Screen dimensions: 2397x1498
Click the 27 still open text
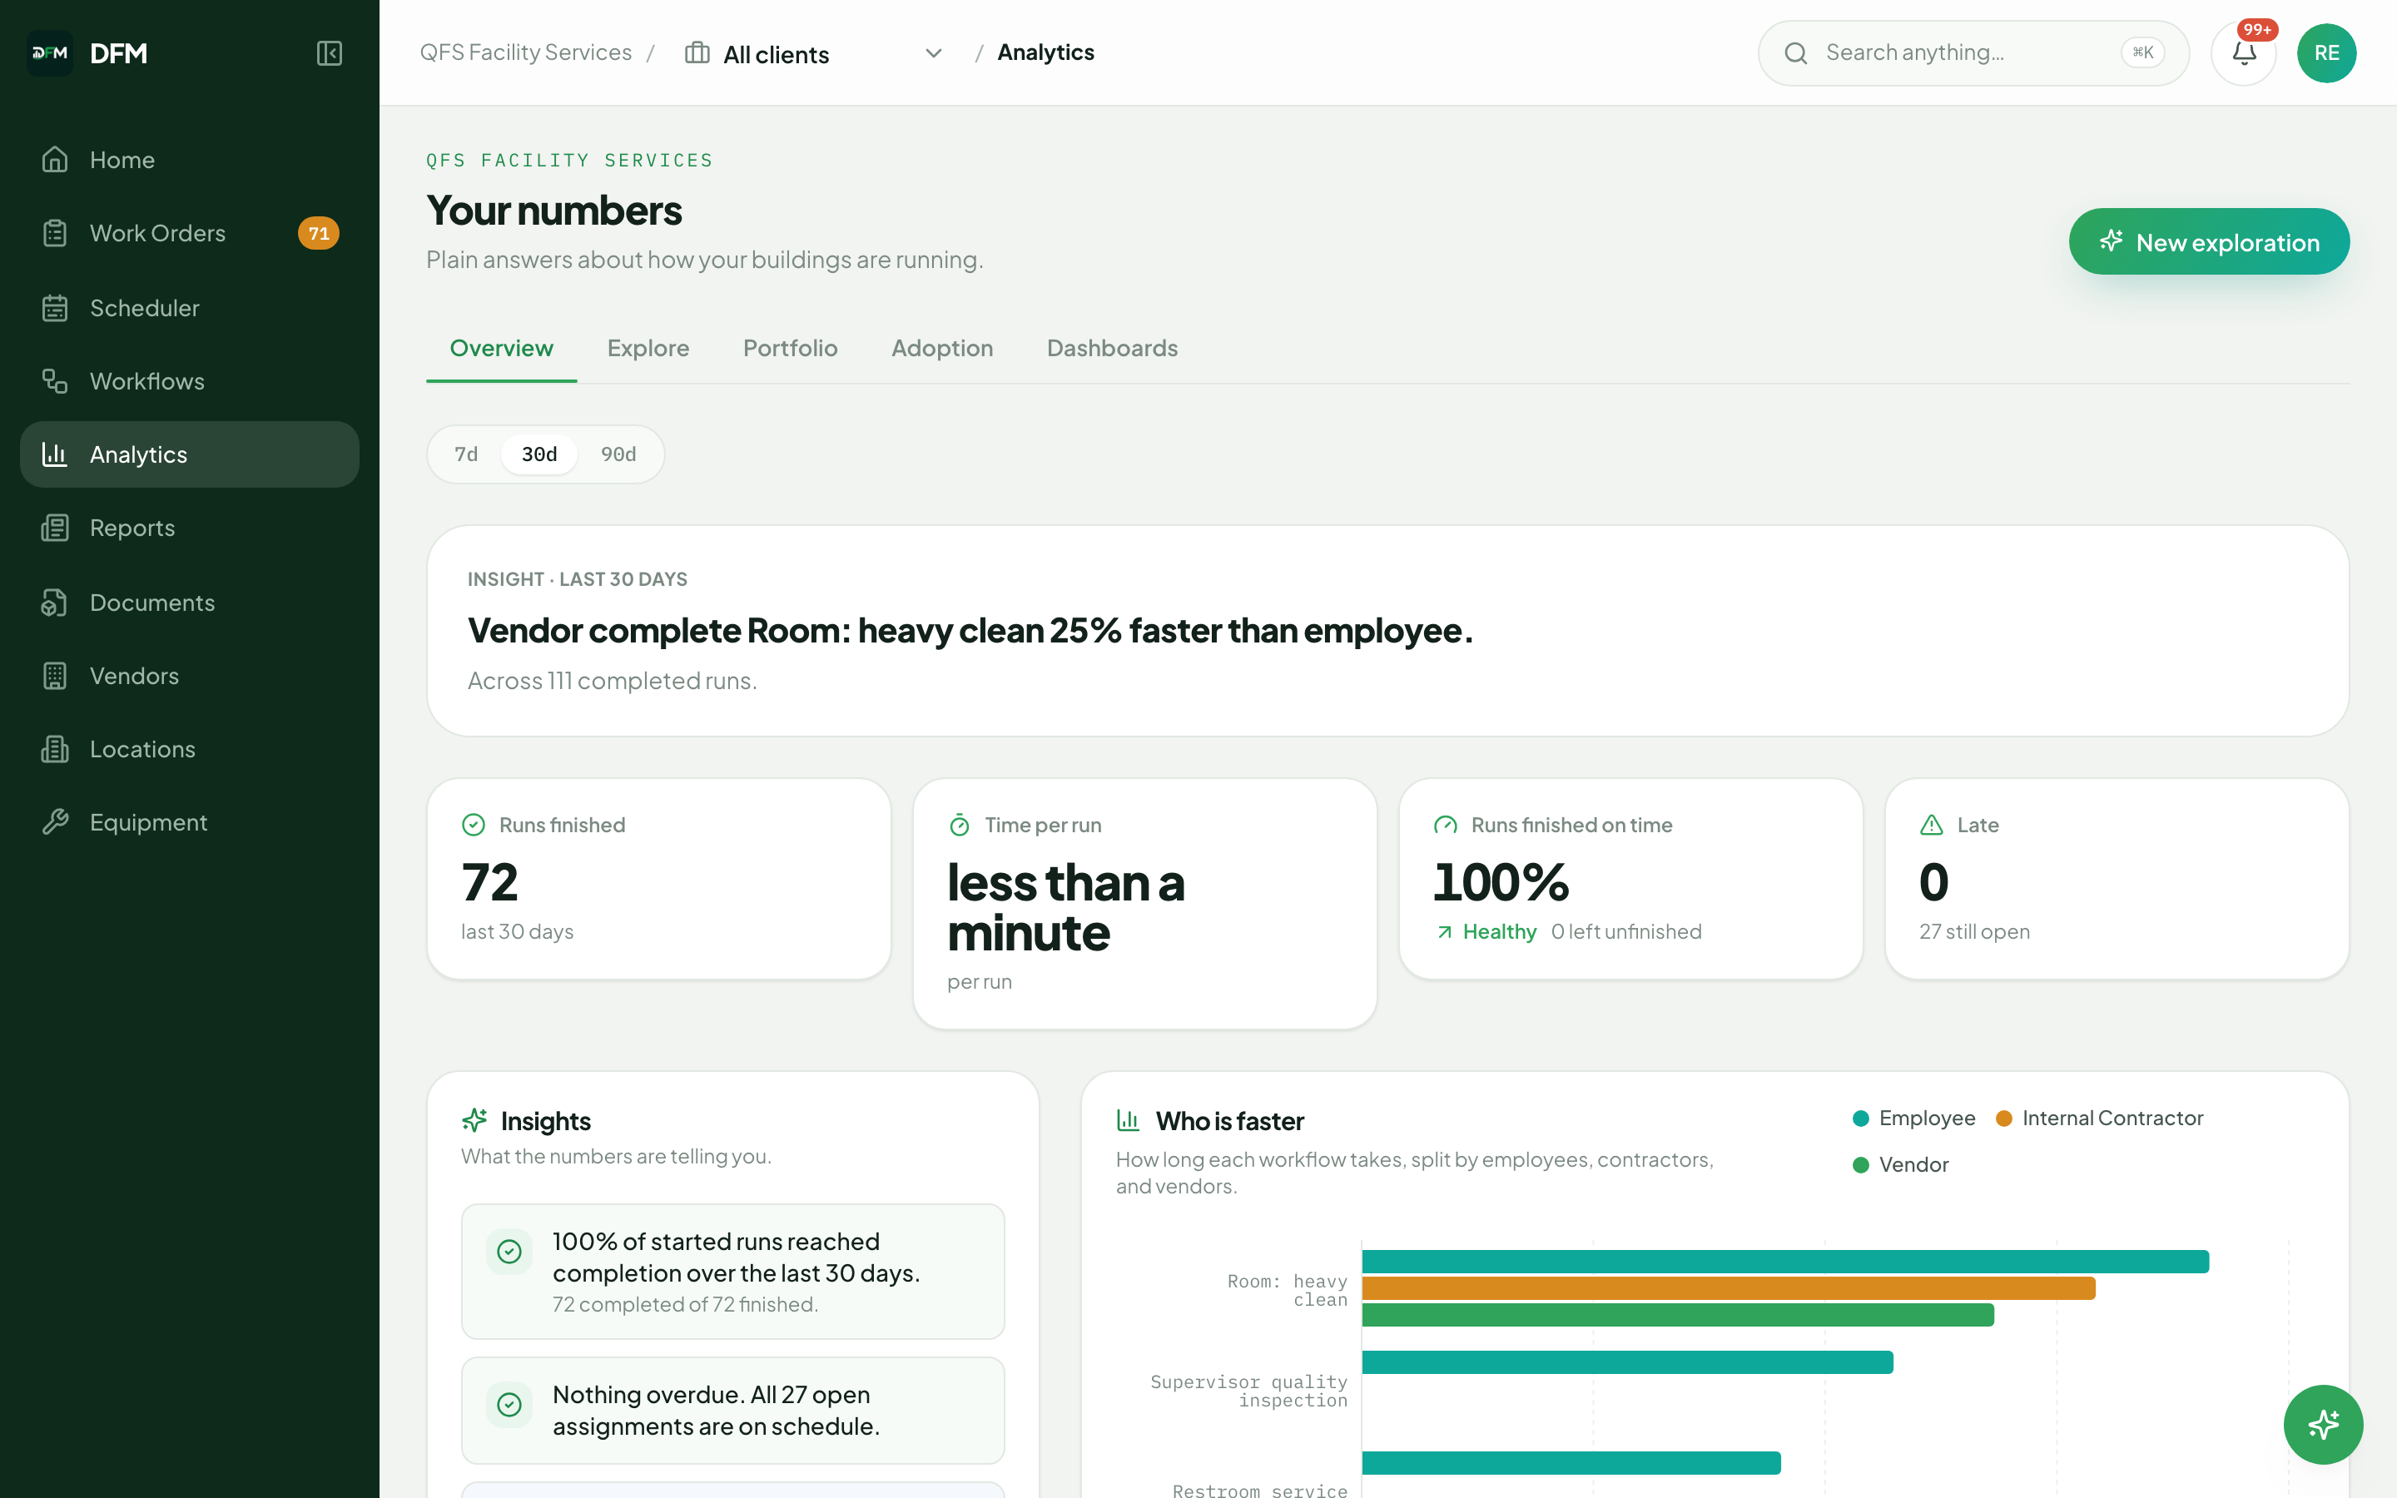tap(1974, 931)
